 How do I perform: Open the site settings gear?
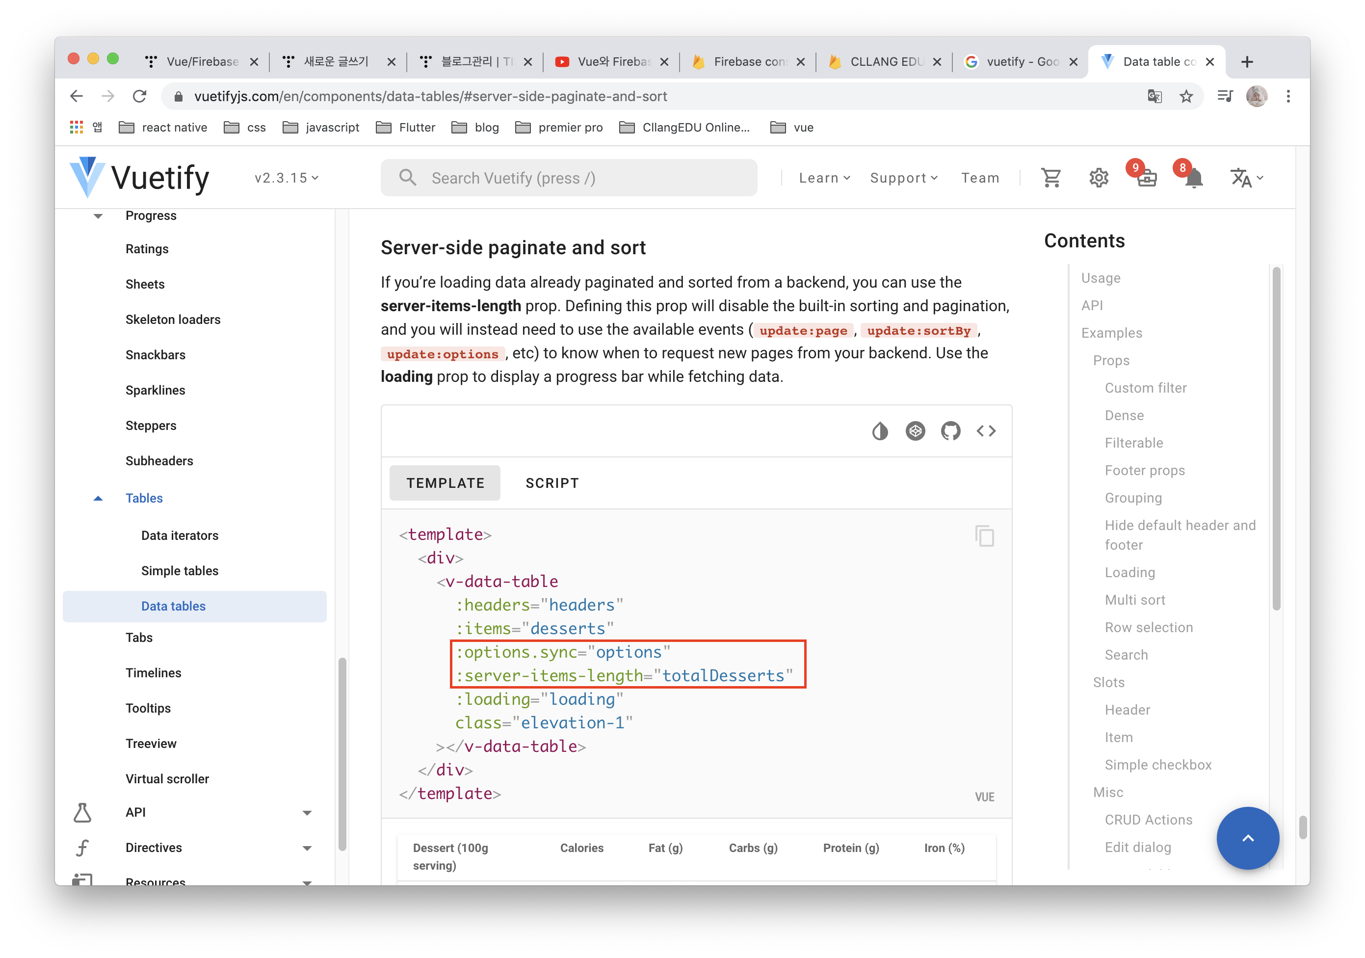coord(1098,178)
